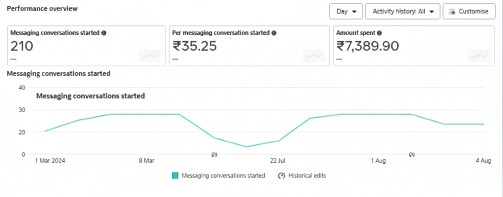Click info icon next to Per messaging conversation started

point(274,33)
